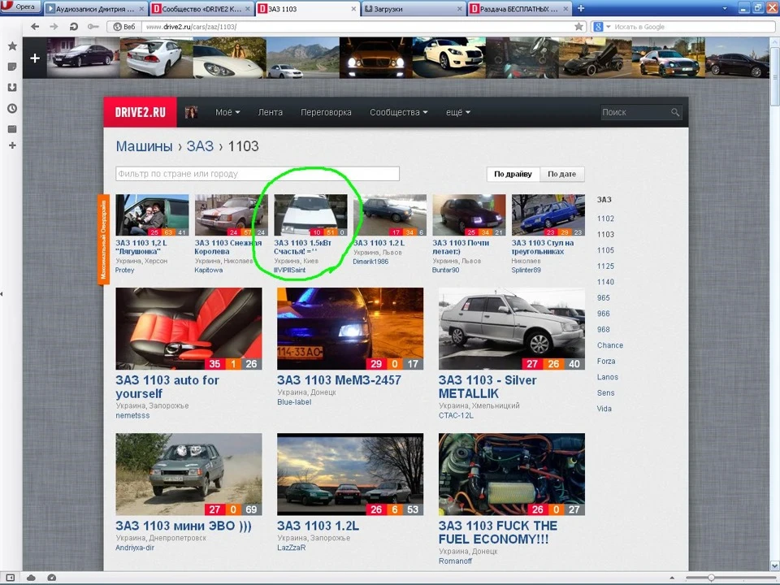
Task: Open the ЗАЗ 1103 мини ЭВО ))) link
Action: click(x=184, y=526)
